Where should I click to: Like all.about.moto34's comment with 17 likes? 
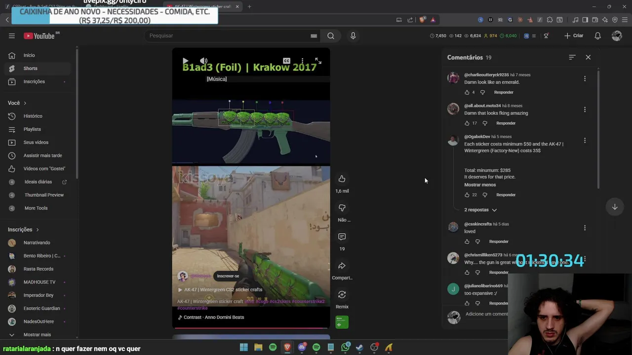coord(467,123)
